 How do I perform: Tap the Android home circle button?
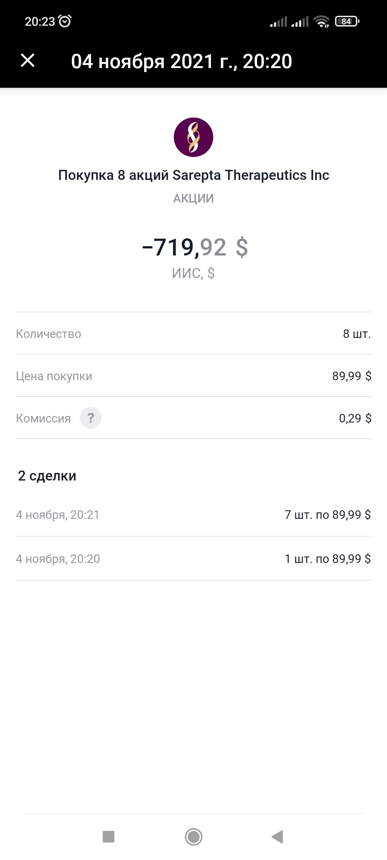(193, 837)
